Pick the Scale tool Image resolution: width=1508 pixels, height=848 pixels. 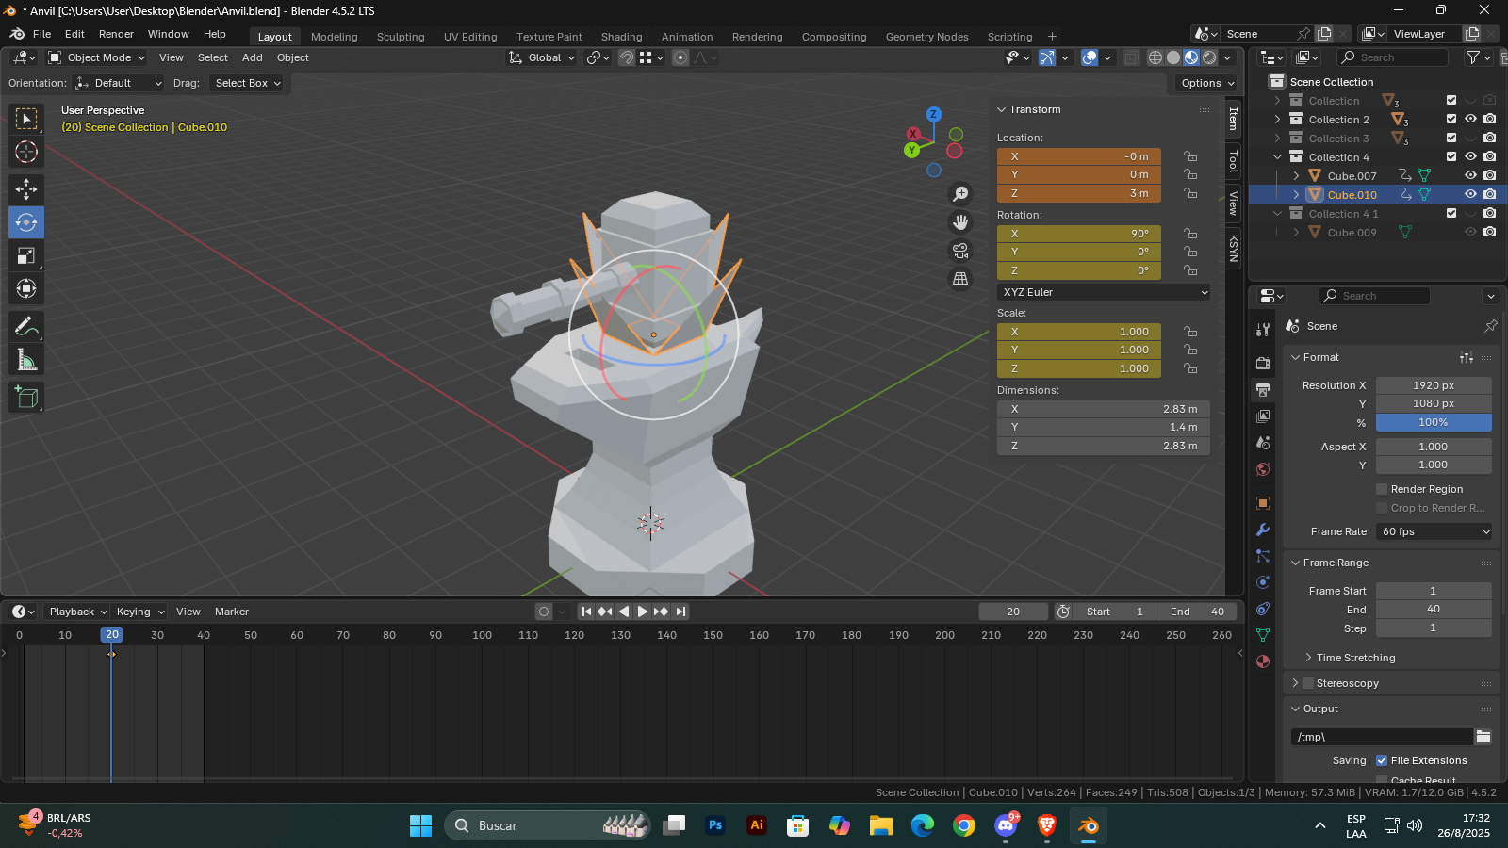26,255
